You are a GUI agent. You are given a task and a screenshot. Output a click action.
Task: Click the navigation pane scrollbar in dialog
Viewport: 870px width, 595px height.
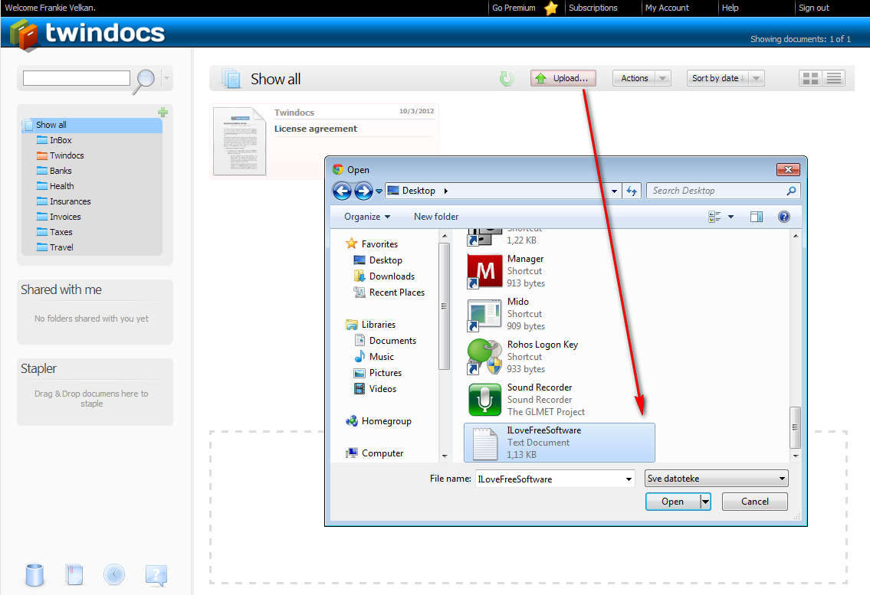(444, 306)
